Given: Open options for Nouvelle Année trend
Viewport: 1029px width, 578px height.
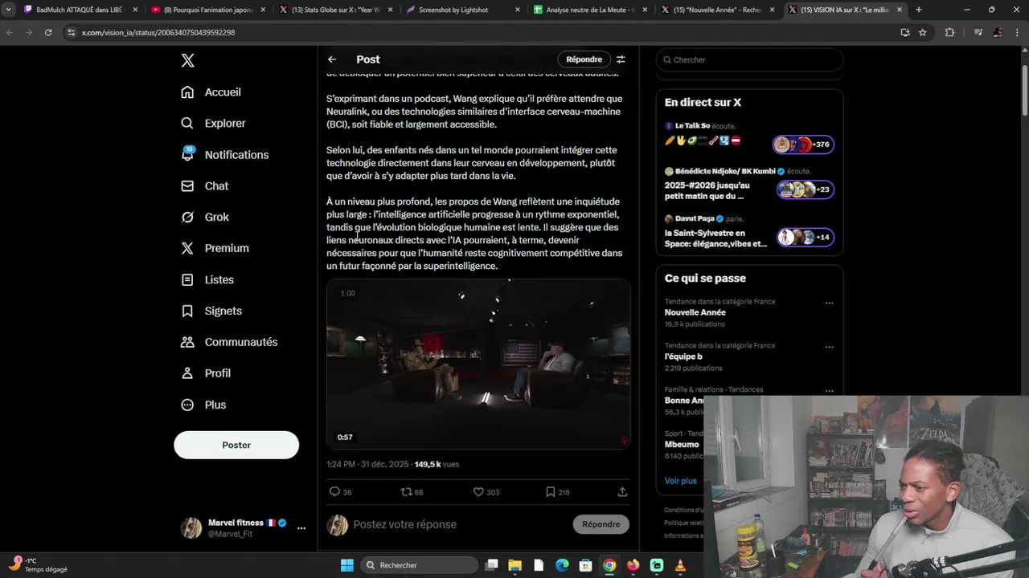Looking at the screenshot, I should pyautogui.click(x=829, y=303).
